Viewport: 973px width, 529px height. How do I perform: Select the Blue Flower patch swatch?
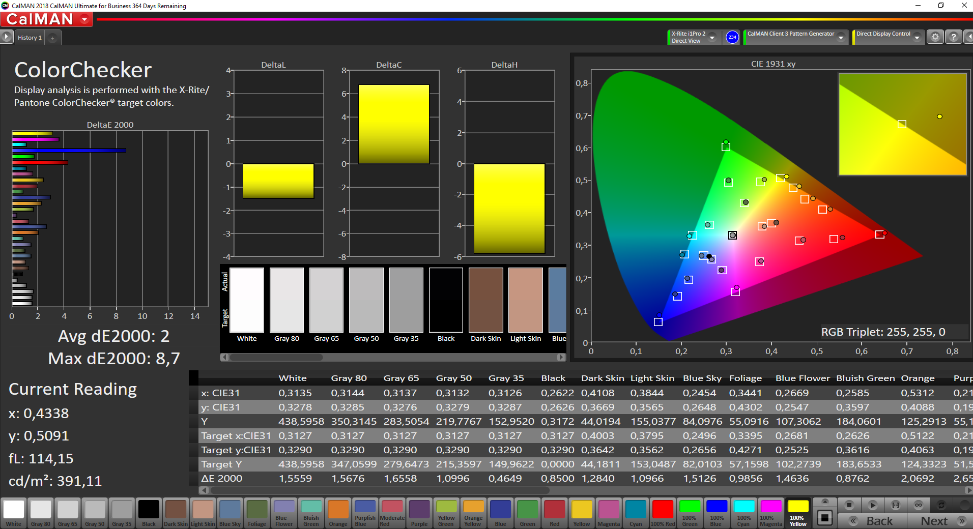pyautogui.click(x=284, y=513)
